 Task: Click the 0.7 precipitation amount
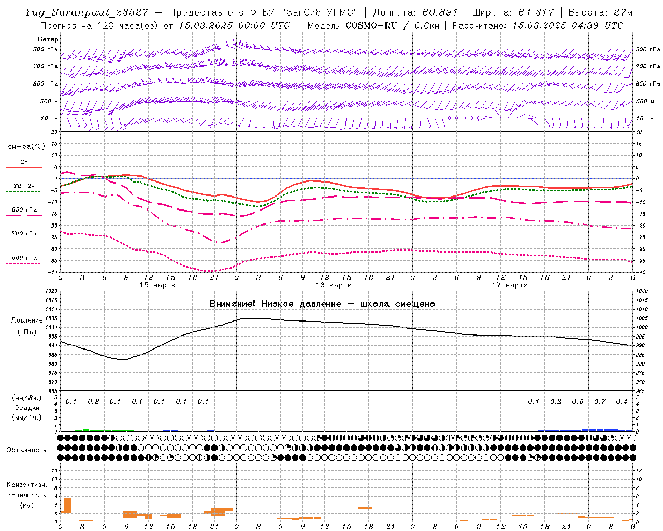tap(600, 402)
